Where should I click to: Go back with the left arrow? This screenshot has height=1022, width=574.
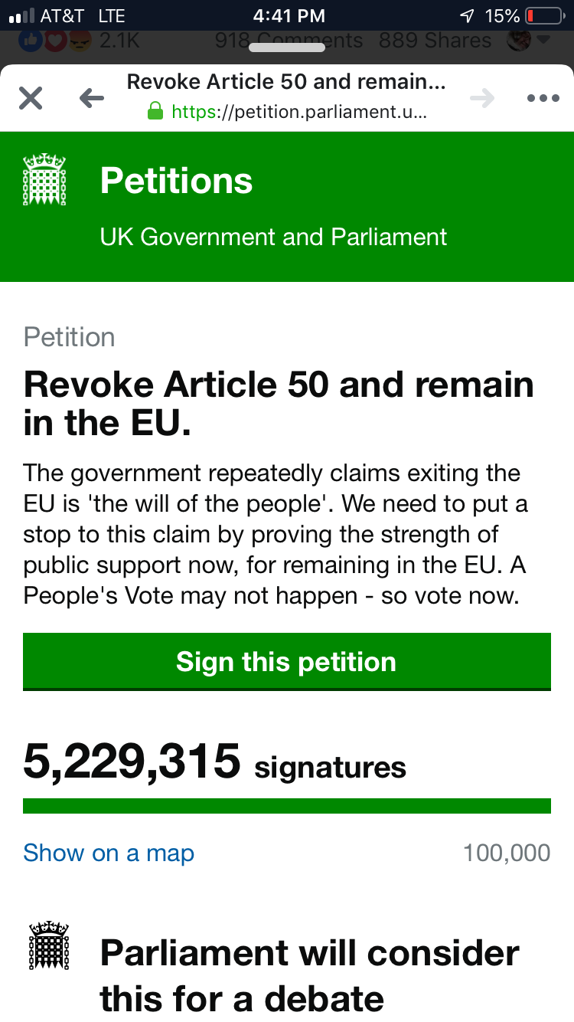91,98
